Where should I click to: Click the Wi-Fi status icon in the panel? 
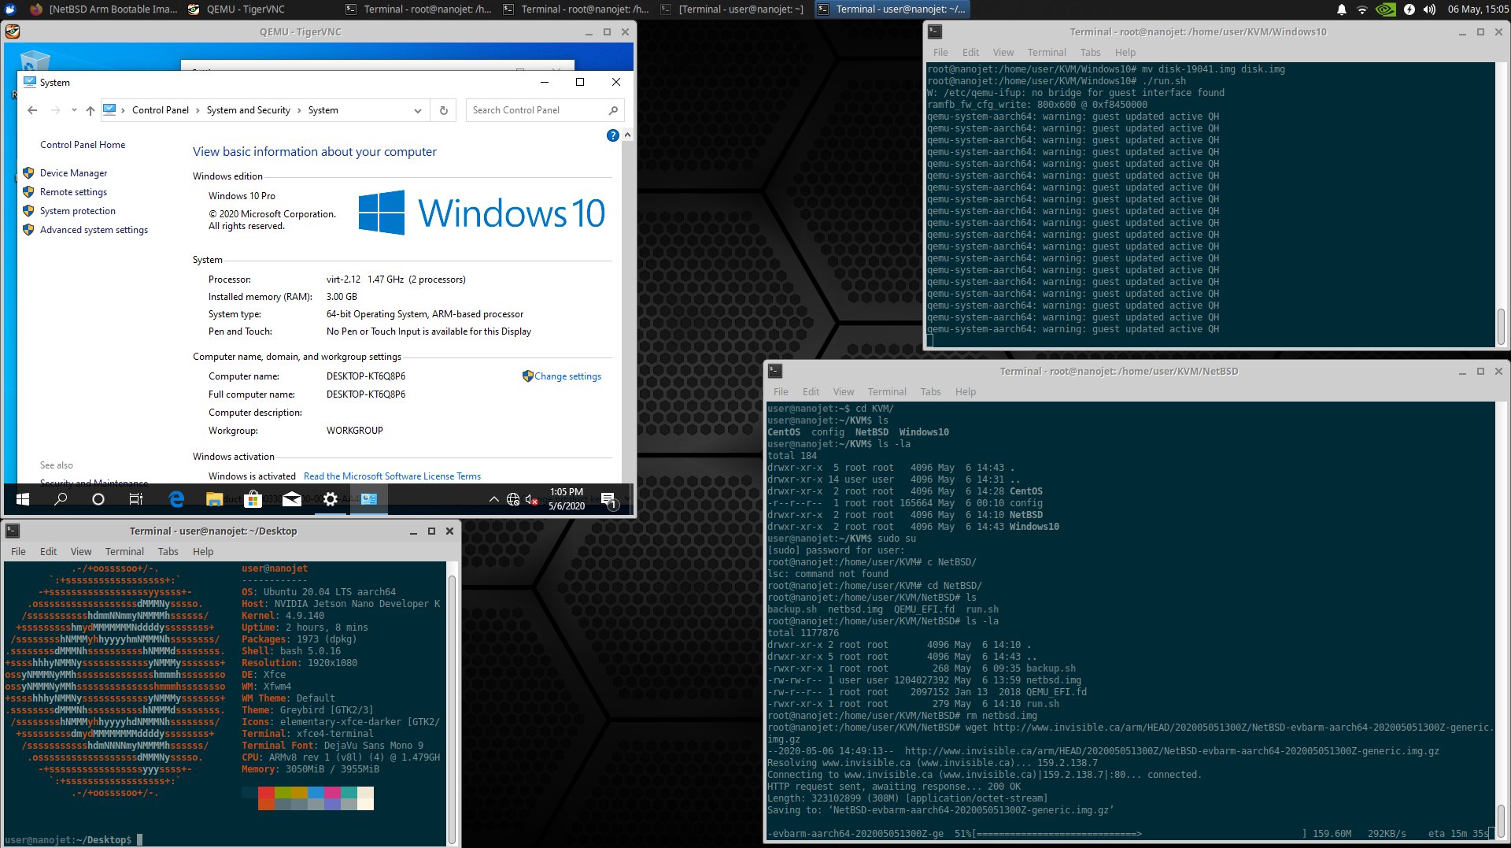[1362, 9]
